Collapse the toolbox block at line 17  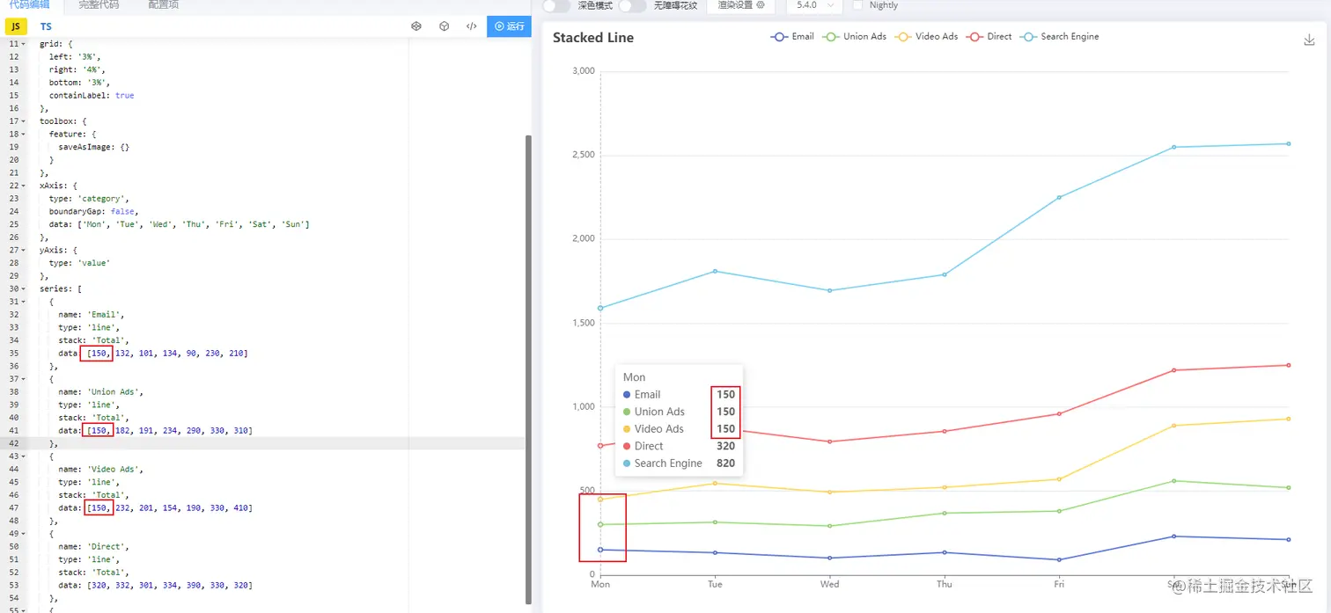pos(23,121)
